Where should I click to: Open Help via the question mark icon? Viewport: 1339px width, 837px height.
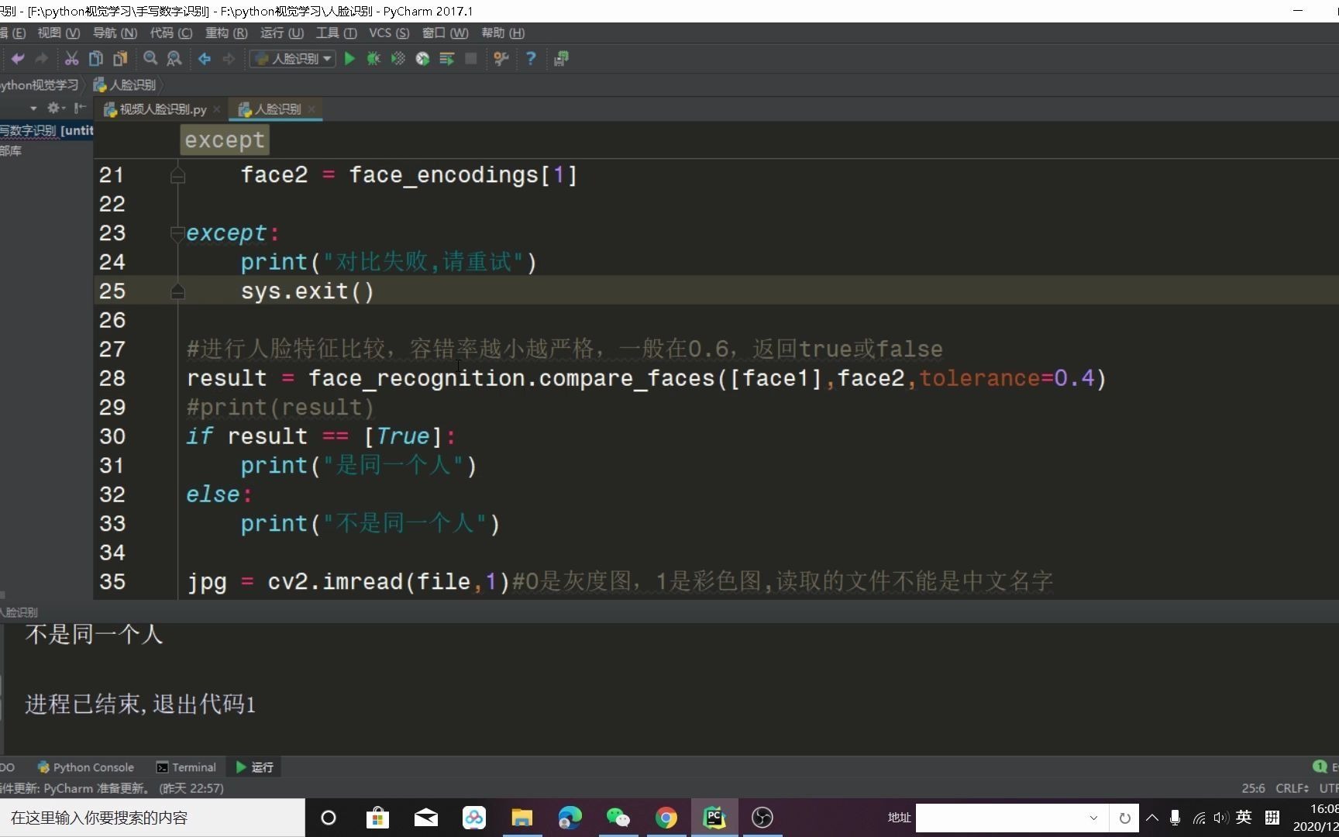tap(530, 58)
